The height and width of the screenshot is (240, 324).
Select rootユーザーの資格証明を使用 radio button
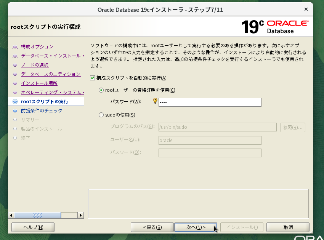(x=101, y=90)
